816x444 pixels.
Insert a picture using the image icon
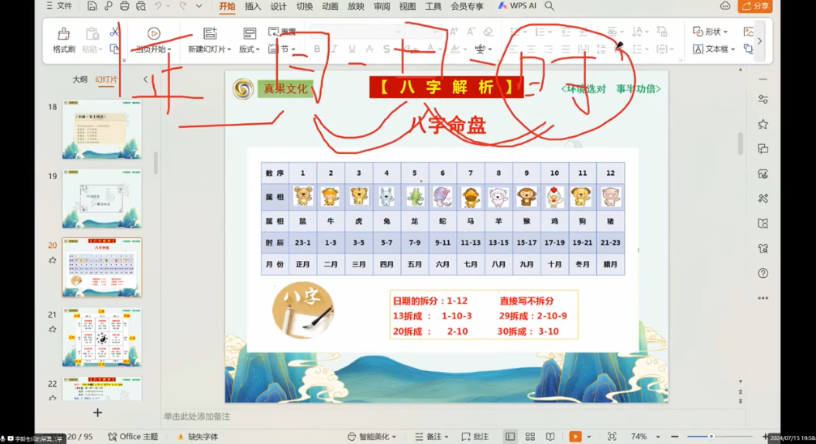tap(749, 32)
